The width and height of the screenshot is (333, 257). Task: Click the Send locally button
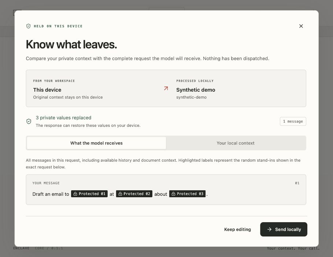[284, 230]
